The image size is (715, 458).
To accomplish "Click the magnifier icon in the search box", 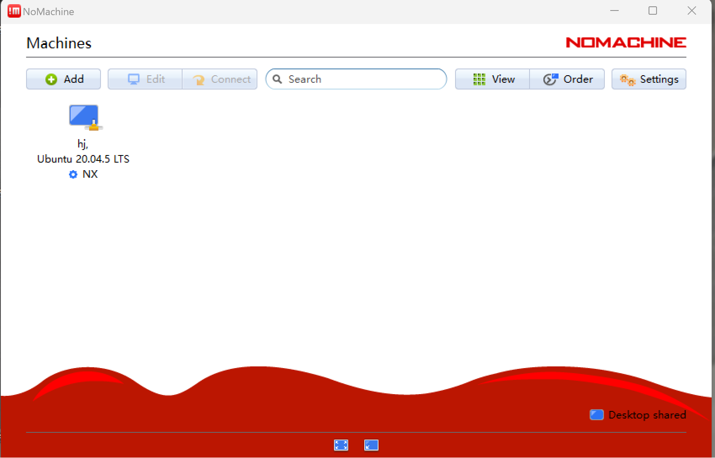I will pyautogui.click(x=277, y=79).
